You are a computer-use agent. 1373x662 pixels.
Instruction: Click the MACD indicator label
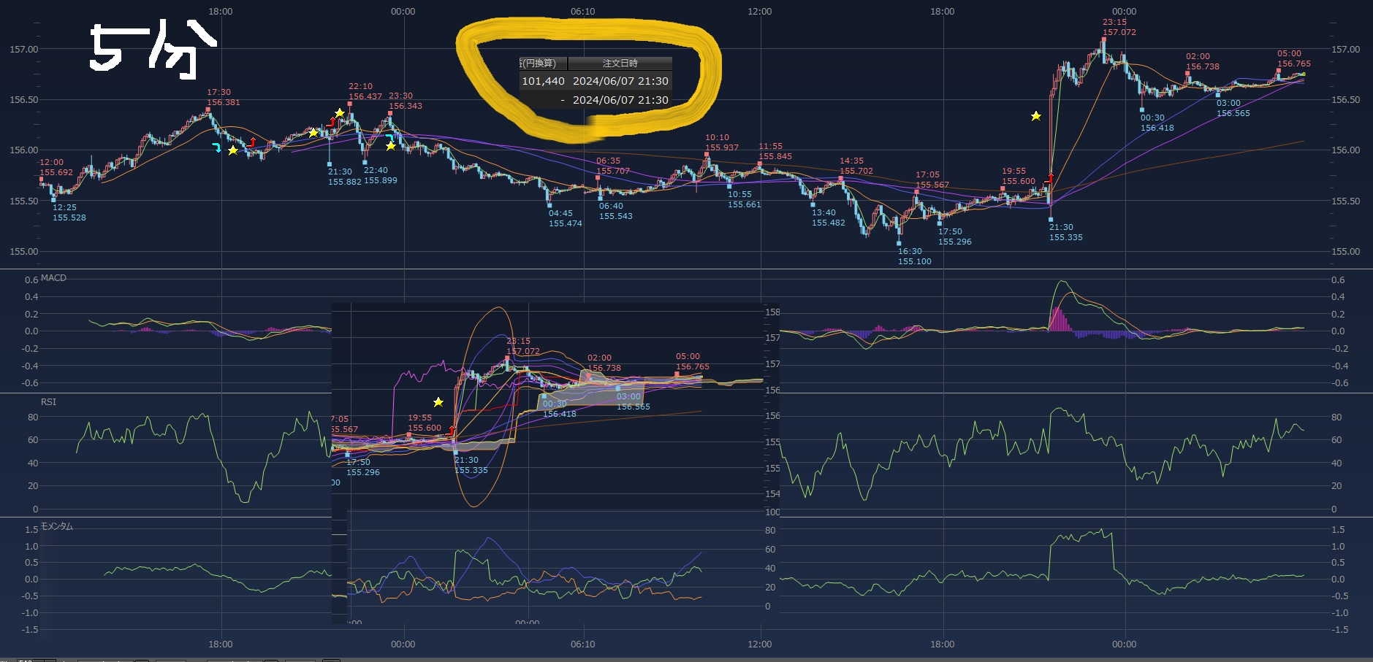tap(53, 278)
